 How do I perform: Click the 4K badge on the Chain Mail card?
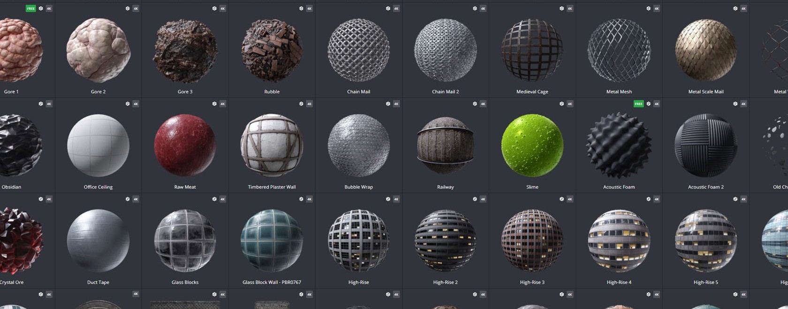point(396,8)
